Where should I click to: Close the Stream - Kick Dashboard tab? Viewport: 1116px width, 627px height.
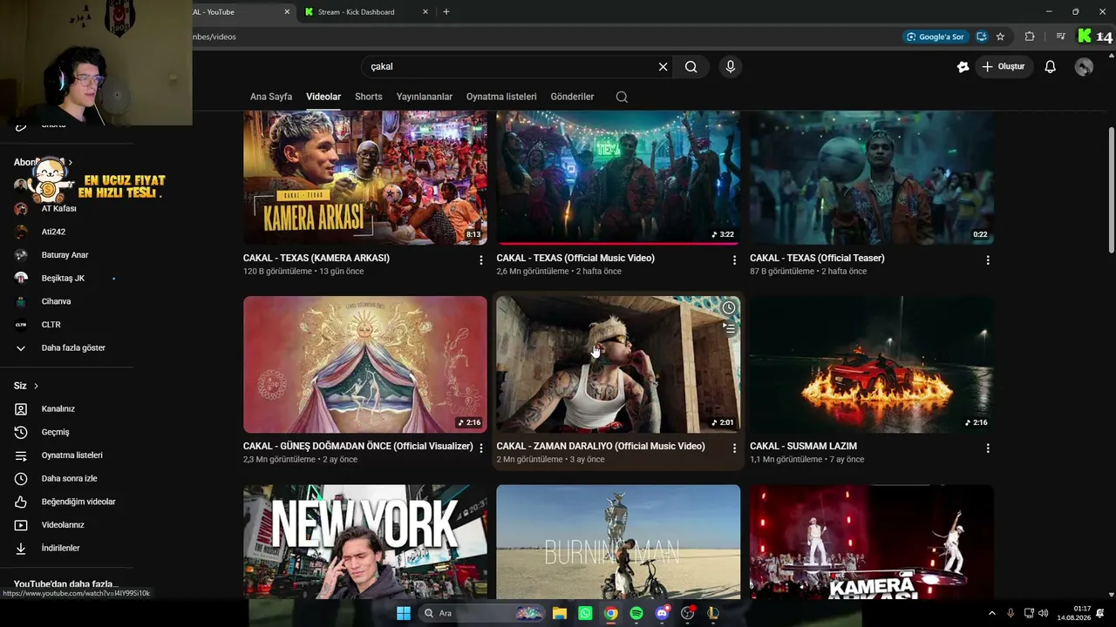425,12
